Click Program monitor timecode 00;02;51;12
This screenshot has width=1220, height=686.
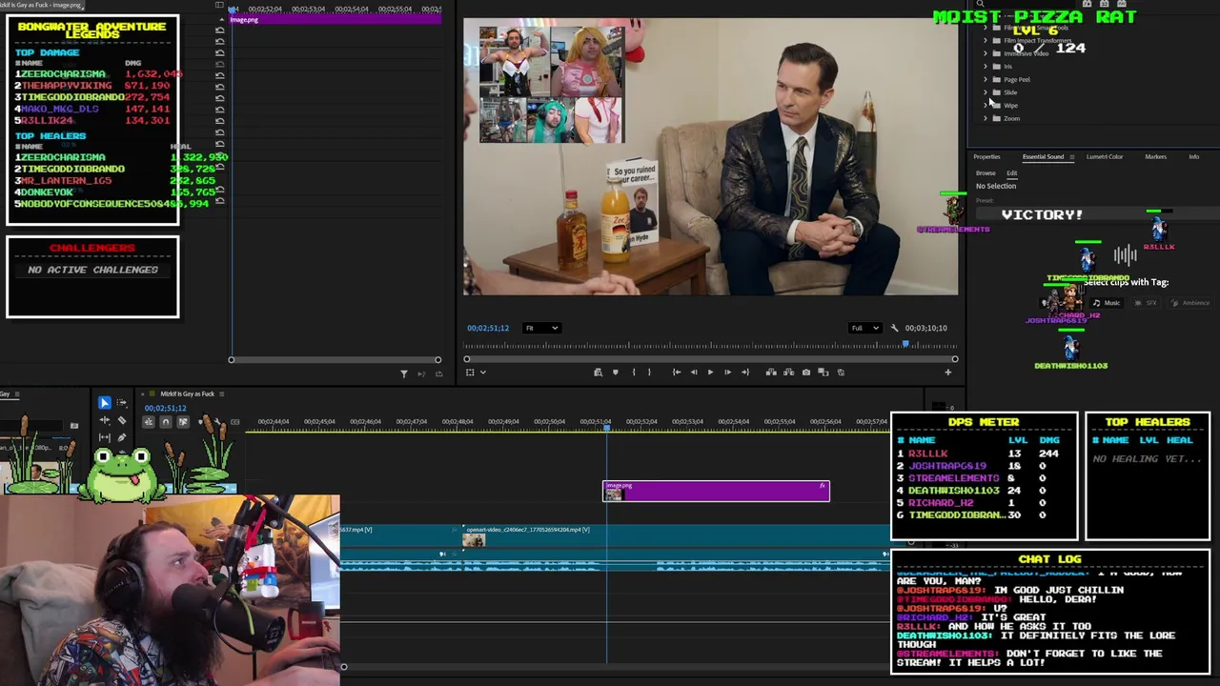pyautogui.click(x=487, y=328)
